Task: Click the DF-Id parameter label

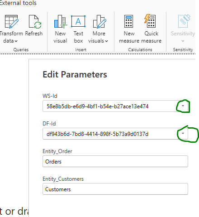Action: pyautogui.click(x=49, y=124)
